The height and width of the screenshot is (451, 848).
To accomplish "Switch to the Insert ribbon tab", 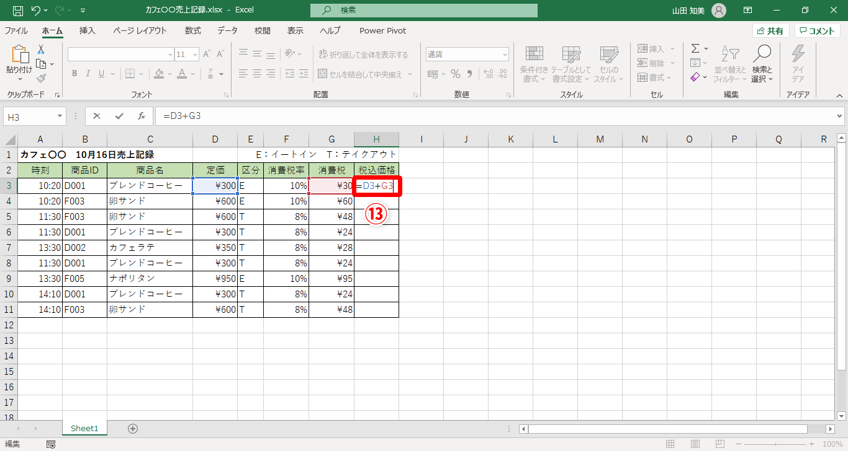I will click(x=88, y=30).
